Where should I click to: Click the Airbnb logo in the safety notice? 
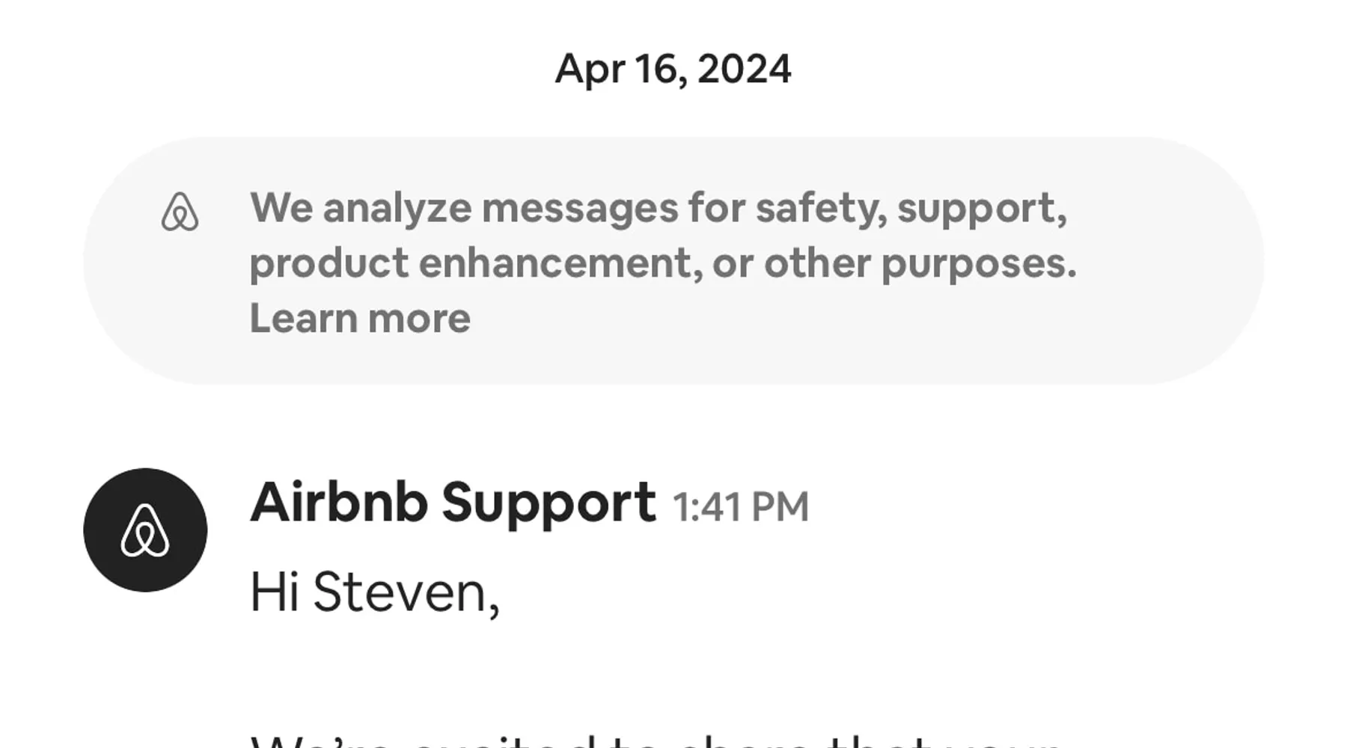(180, 212)
